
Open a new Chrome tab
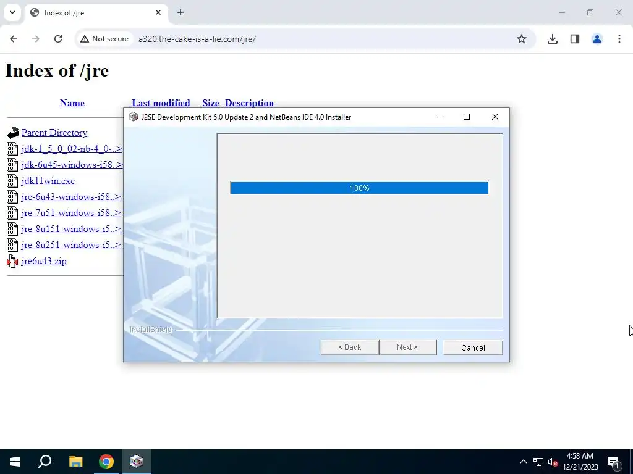(181, 12)
